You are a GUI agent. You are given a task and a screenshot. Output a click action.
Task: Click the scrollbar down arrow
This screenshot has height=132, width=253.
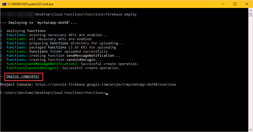pos(250,130)
